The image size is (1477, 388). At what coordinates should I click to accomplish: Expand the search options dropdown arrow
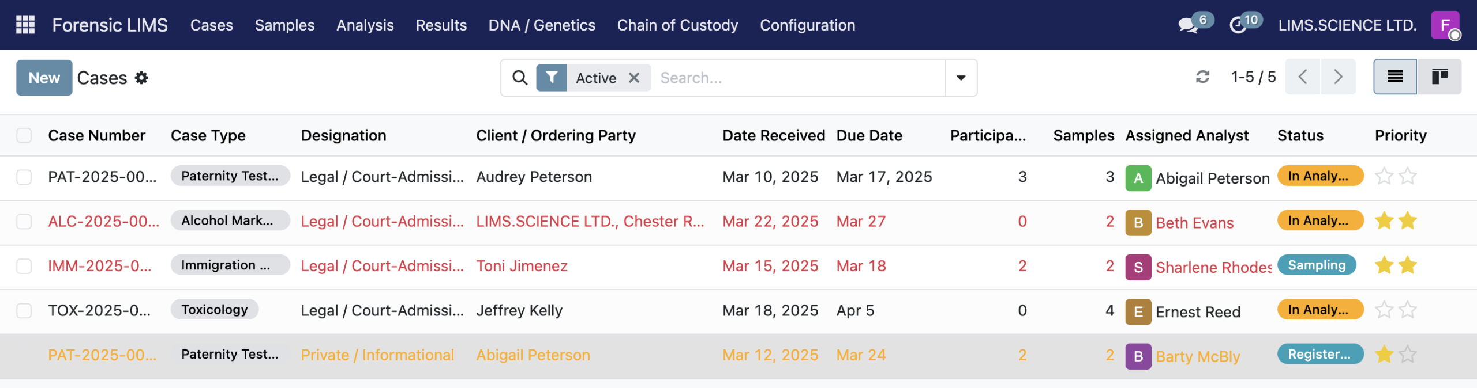pos(961,78)
